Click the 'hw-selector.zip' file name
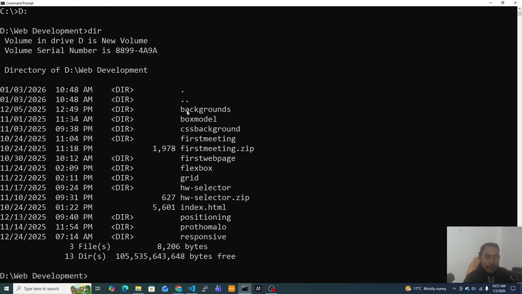Viewport: 522px width, 294px height. click(215, 198)
